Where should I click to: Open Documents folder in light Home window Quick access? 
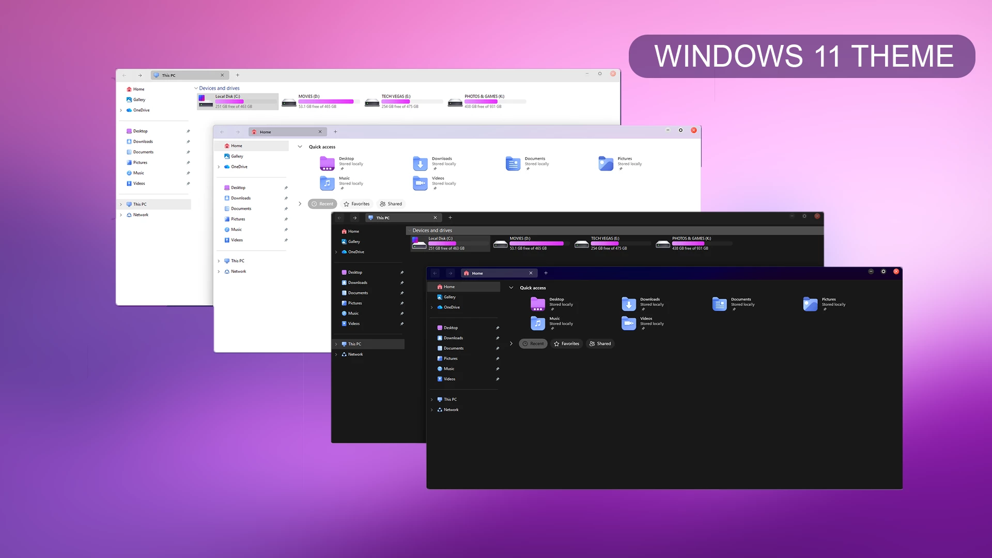point(528,163)
